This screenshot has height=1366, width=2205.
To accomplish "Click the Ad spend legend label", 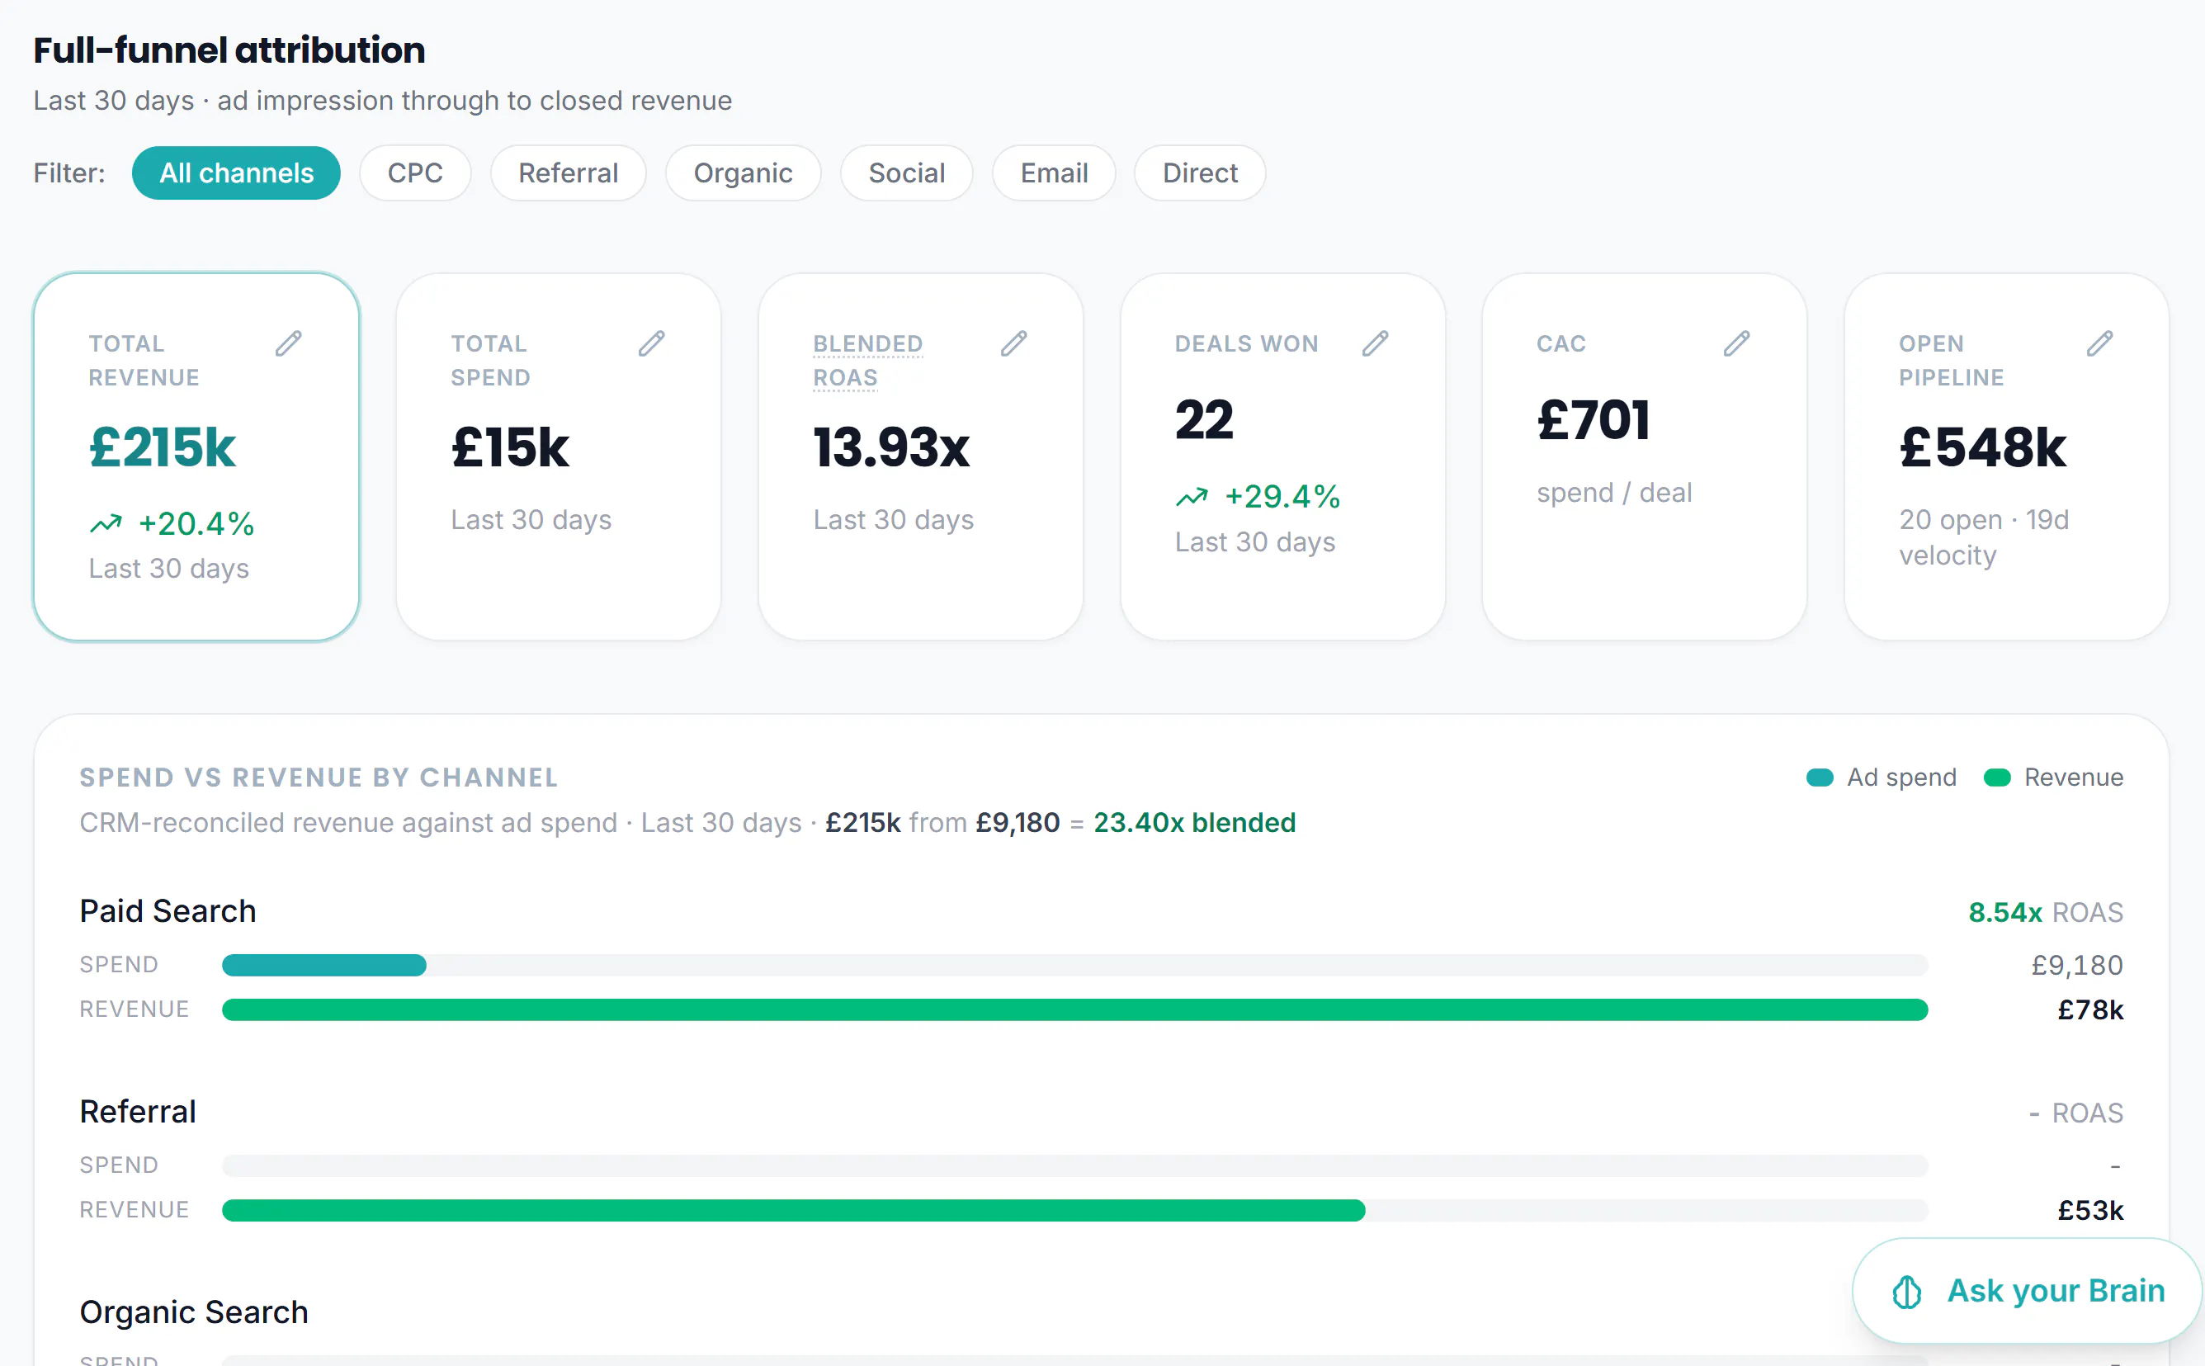I will point(1901,778).
